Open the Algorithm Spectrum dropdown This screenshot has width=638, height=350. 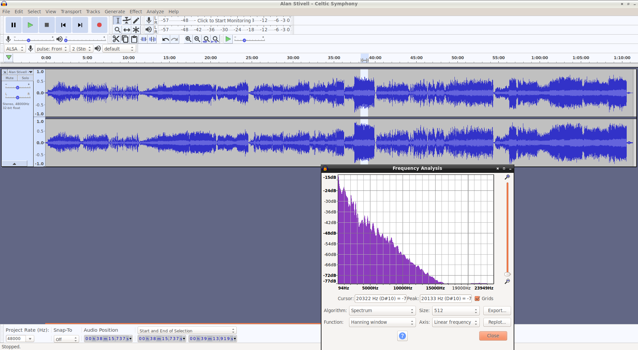pos(382,310)
